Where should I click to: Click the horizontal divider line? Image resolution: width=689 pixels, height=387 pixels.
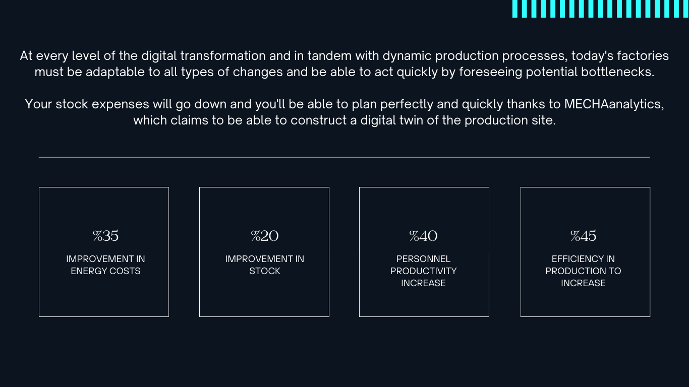pos(344,157)
